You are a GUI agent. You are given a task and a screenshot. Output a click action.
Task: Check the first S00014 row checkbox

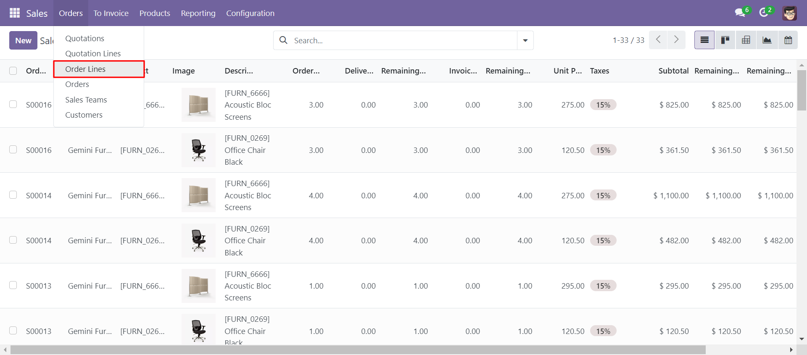coord(13,195)
